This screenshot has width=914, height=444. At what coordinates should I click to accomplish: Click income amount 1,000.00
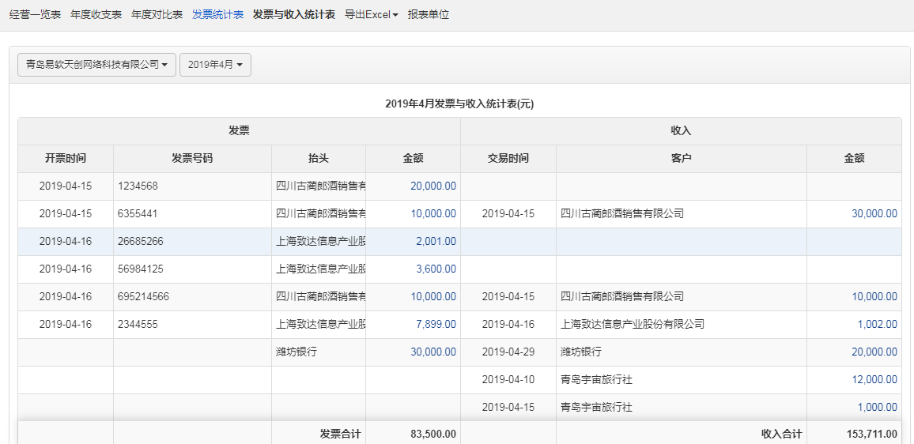point(878,408)
